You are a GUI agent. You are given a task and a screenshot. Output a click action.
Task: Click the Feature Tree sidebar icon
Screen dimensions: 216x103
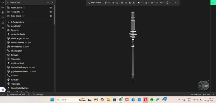click(2, 2)
